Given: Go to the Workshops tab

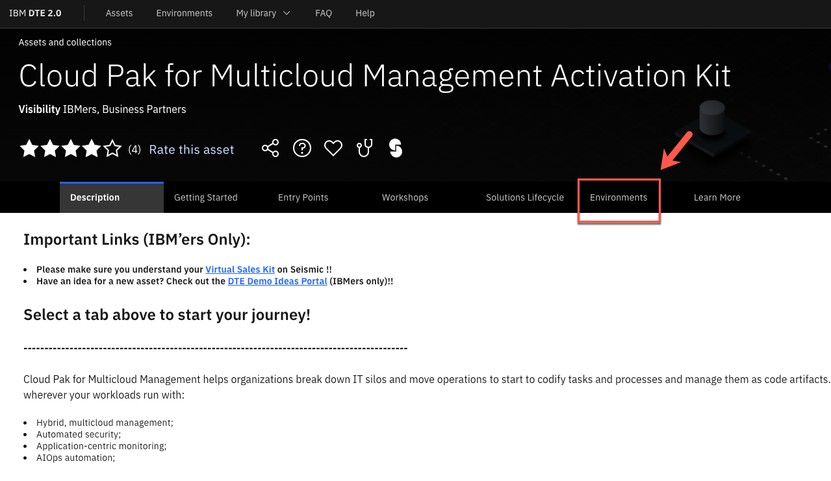Looking at the screenshot, I should tap(405, 197).
